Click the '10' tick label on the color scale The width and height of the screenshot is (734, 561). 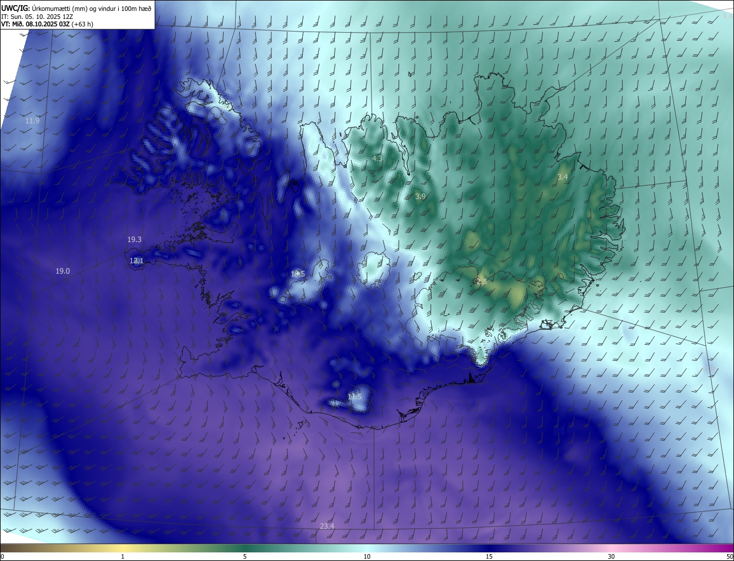[x=367, y=556]
